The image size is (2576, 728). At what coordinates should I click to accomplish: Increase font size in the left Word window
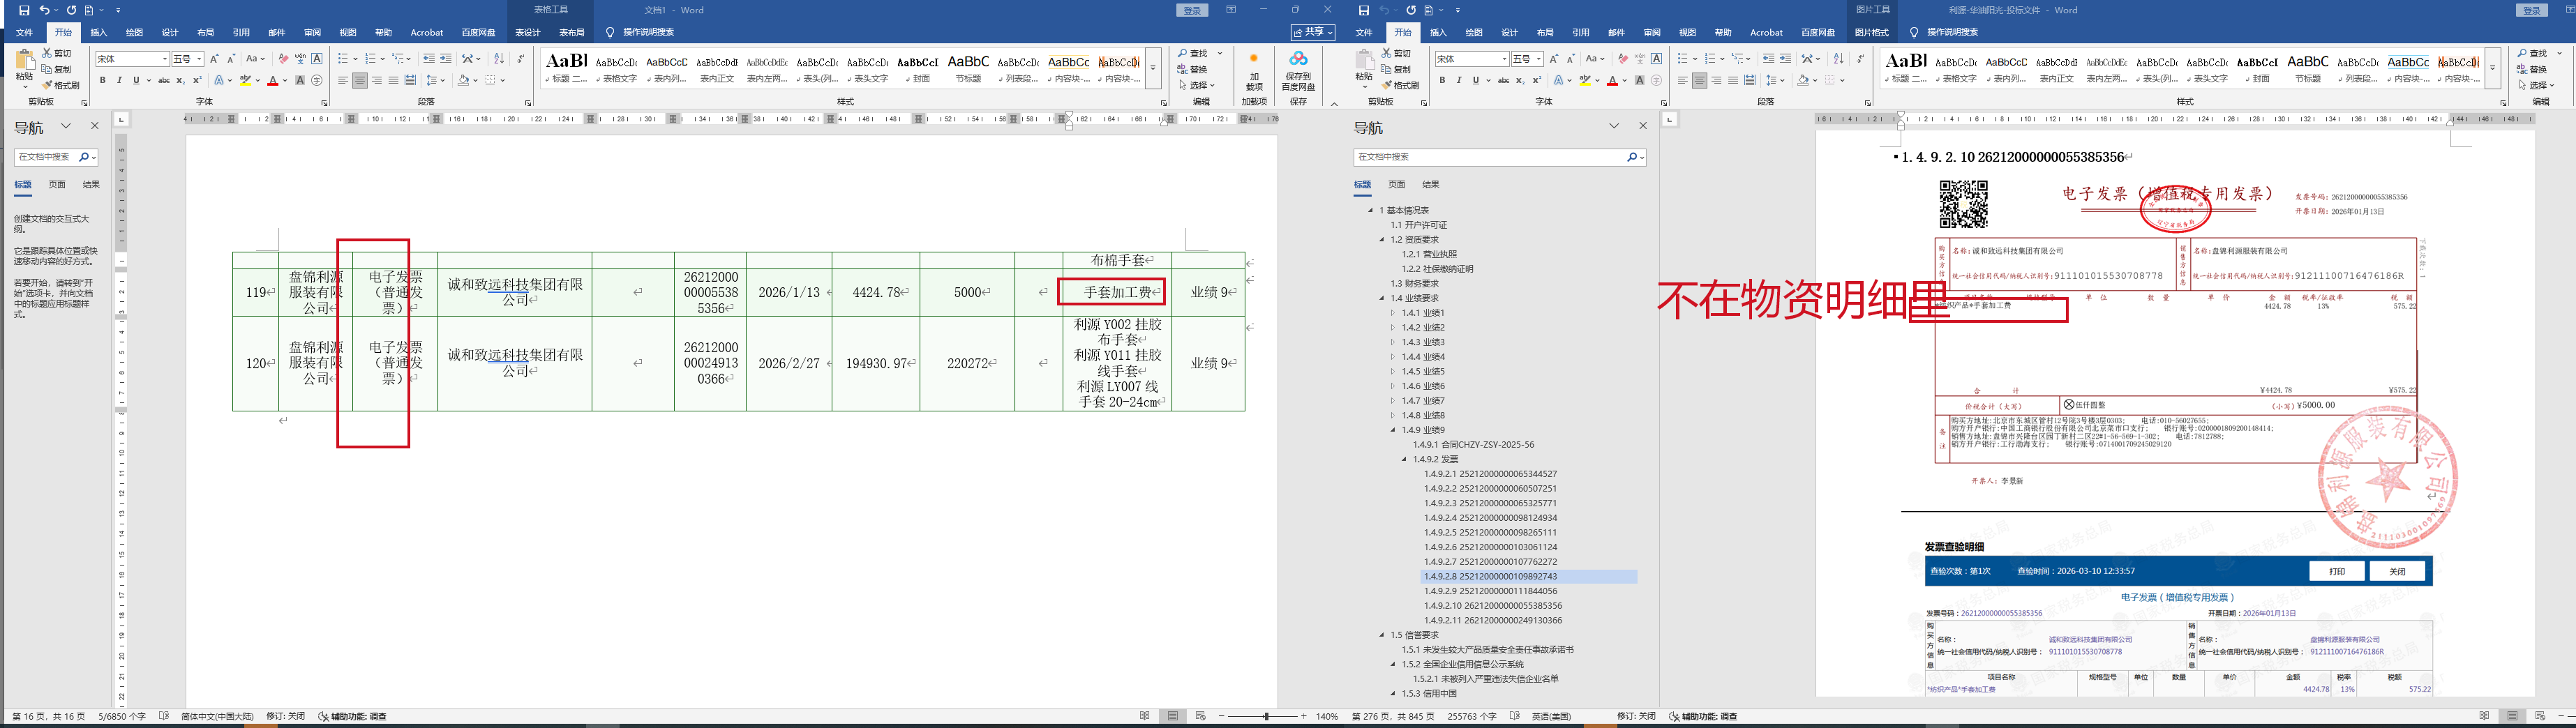(x=214, y=59)
